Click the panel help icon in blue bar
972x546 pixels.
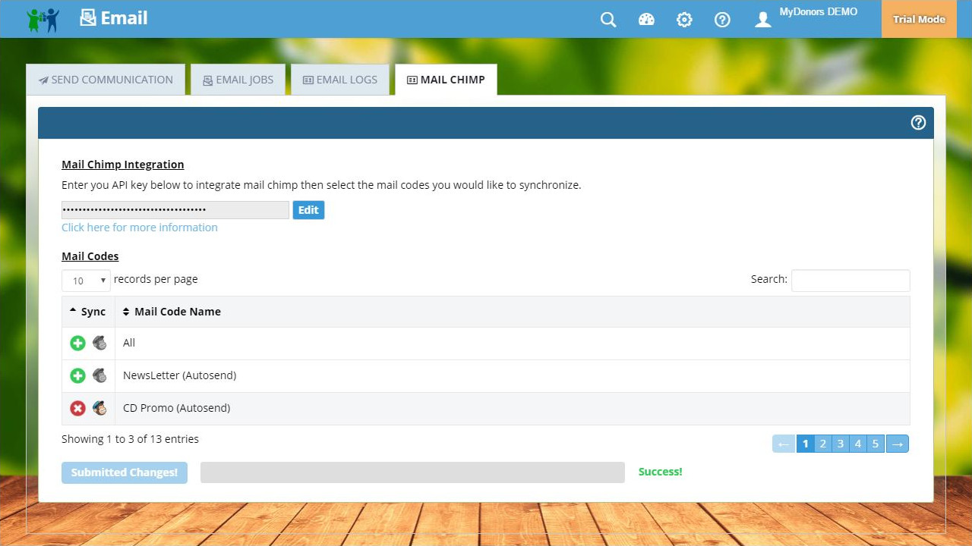coord(918,123)
